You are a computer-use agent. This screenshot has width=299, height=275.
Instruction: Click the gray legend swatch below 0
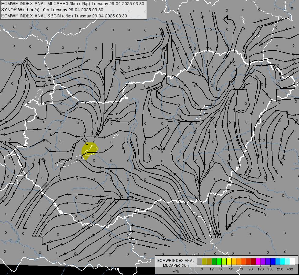coord(200,261)
